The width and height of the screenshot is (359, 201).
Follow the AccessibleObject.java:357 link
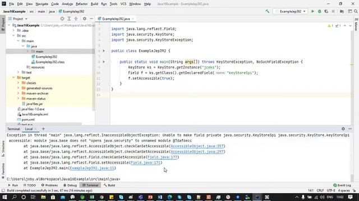[197, 146]
